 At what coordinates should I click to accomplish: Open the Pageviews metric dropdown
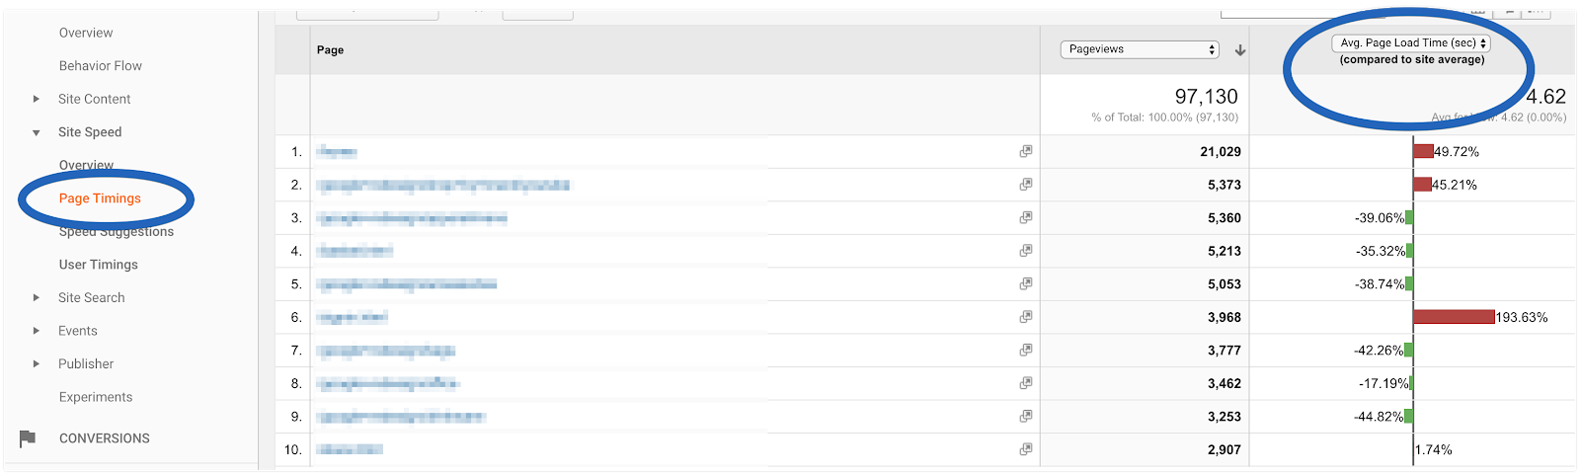1141,49
